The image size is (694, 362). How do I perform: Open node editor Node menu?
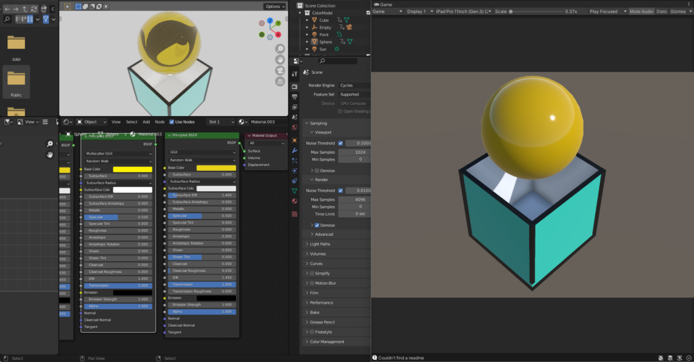(x=160, y=122)
